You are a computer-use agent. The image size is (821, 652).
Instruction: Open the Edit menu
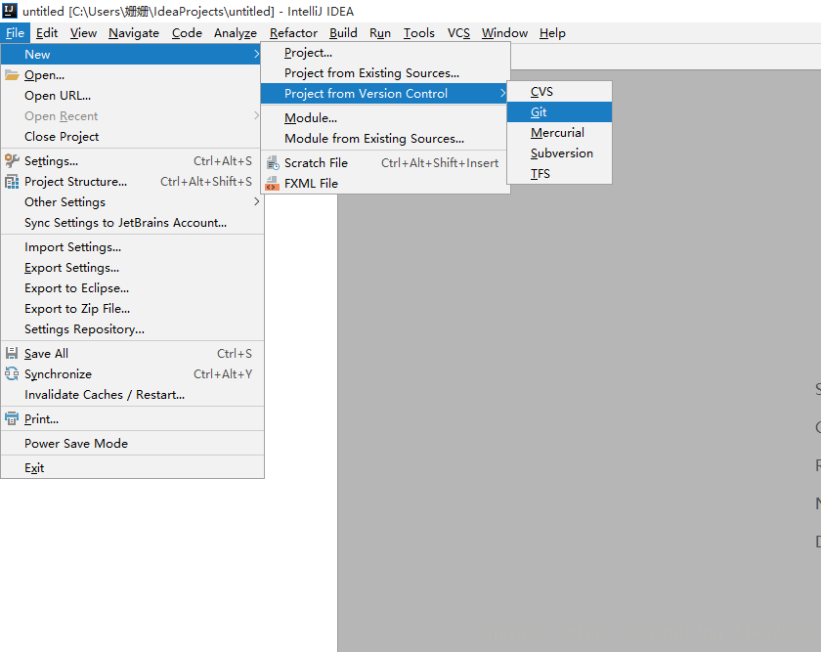47,33
